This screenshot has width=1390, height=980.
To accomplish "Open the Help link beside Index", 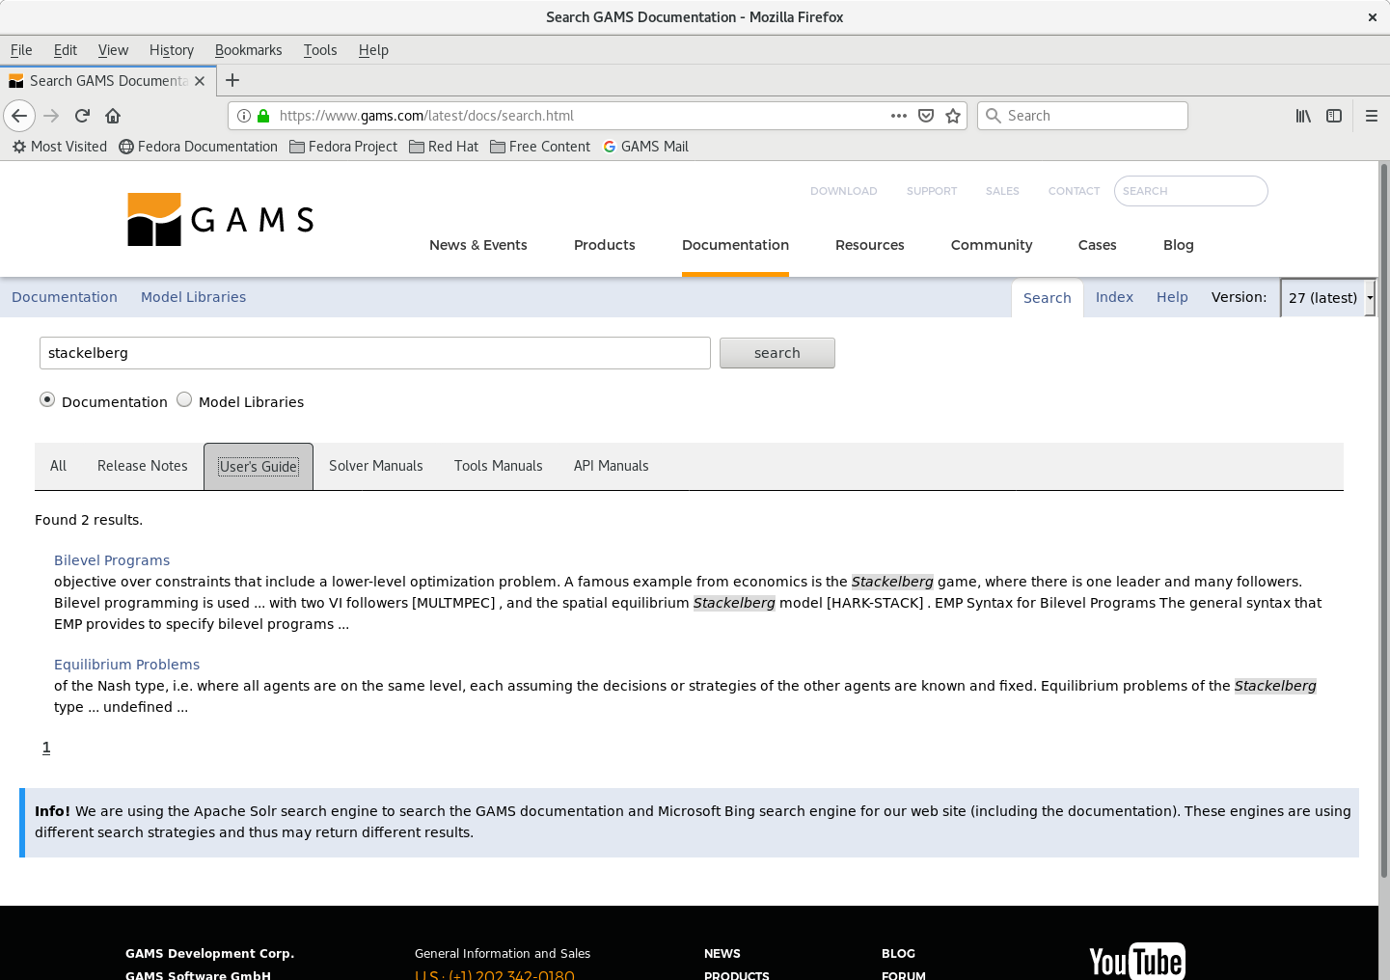I will [1172, 297].
